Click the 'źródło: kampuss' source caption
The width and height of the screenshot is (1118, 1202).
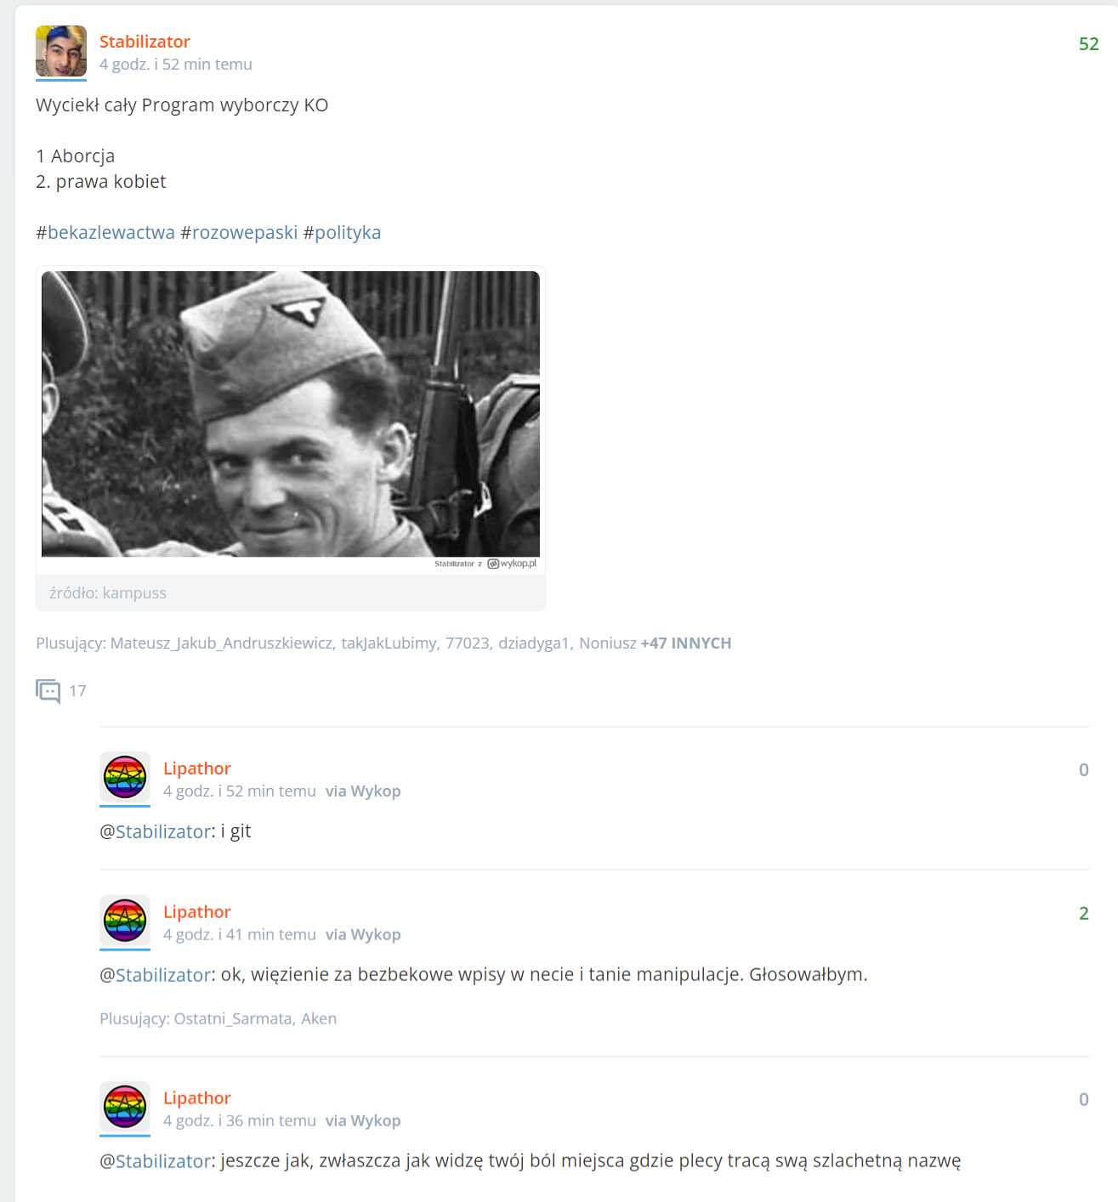point(108,593)
